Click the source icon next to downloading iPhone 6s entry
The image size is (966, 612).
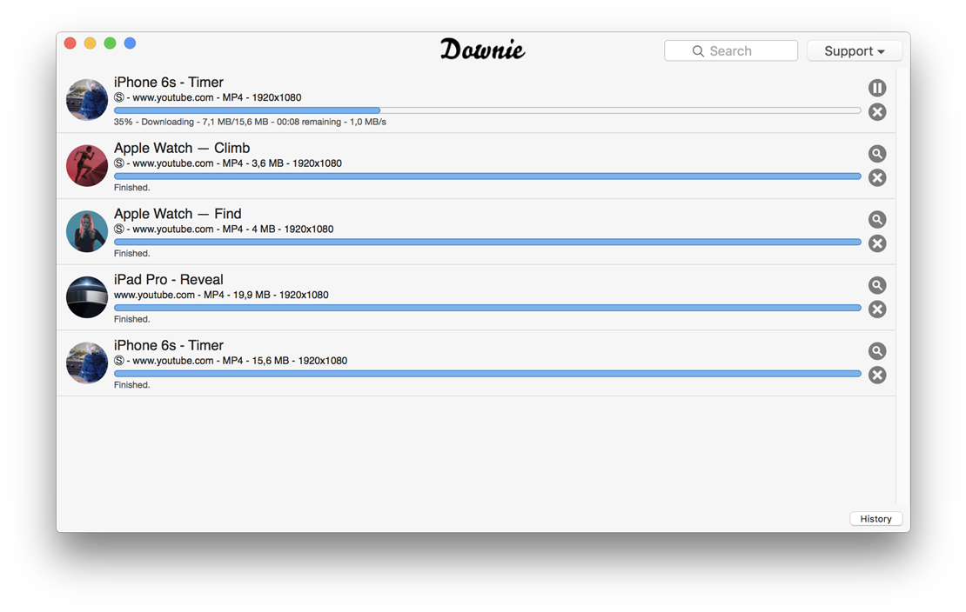[x=117, y=97]
